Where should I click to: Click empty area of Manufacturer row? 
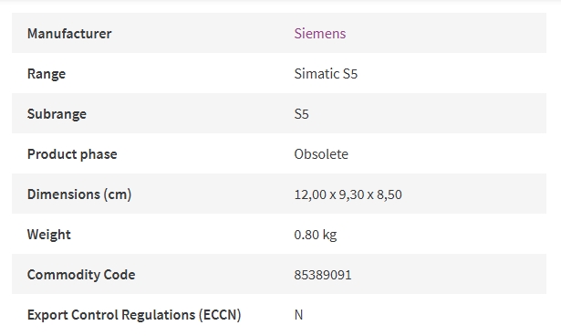click(447, 33)
